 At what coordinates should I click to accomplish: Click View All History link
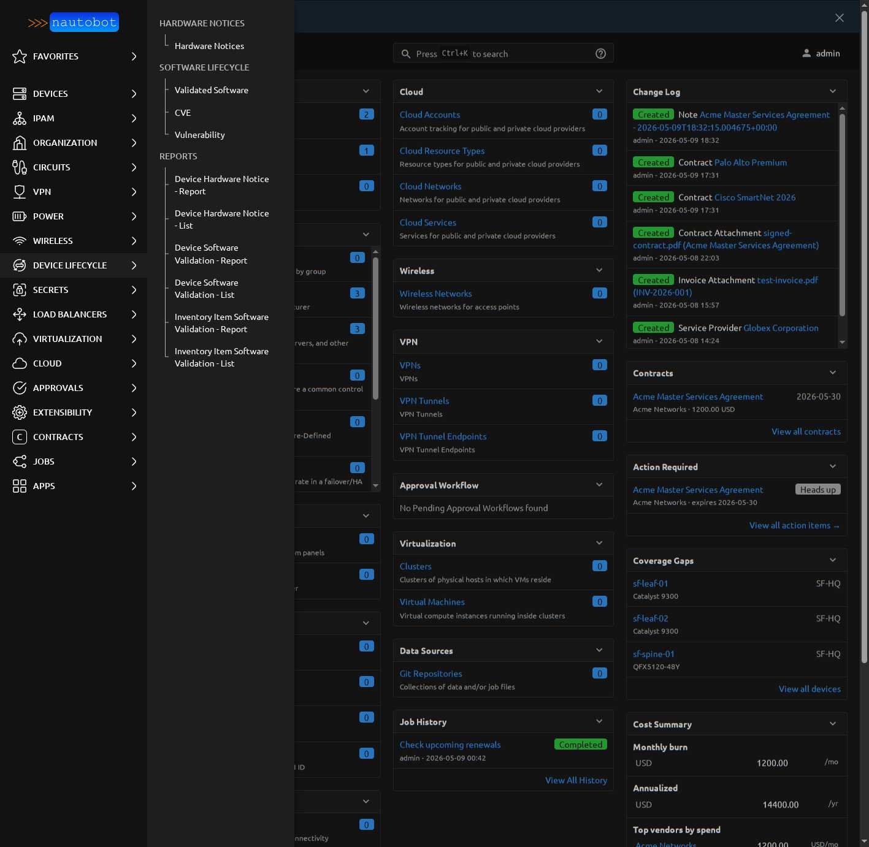point(576,780)
